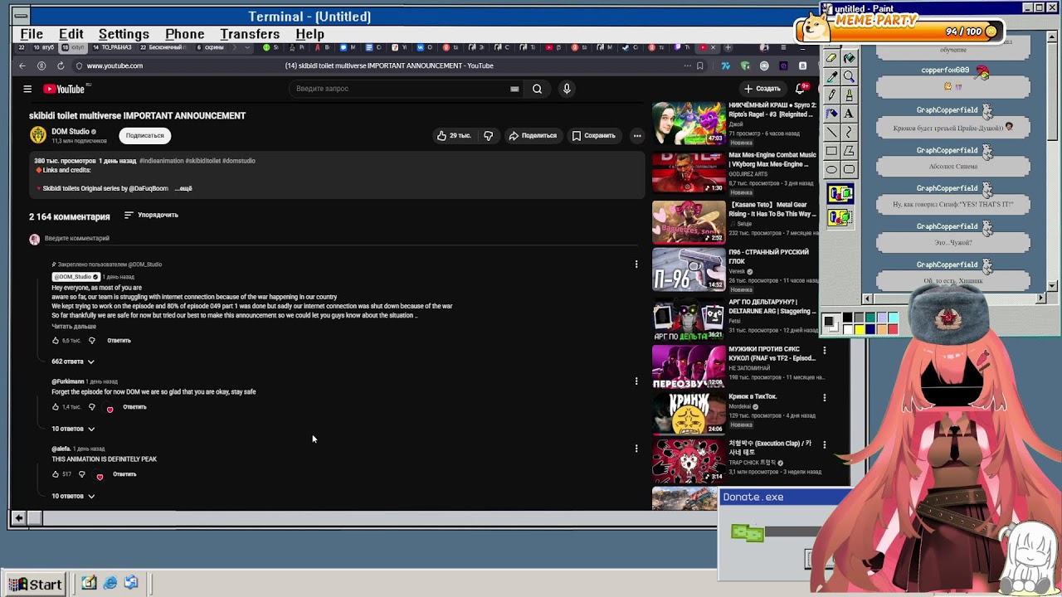
Task: Click the YouTube logo
Action: pos(66,89)
